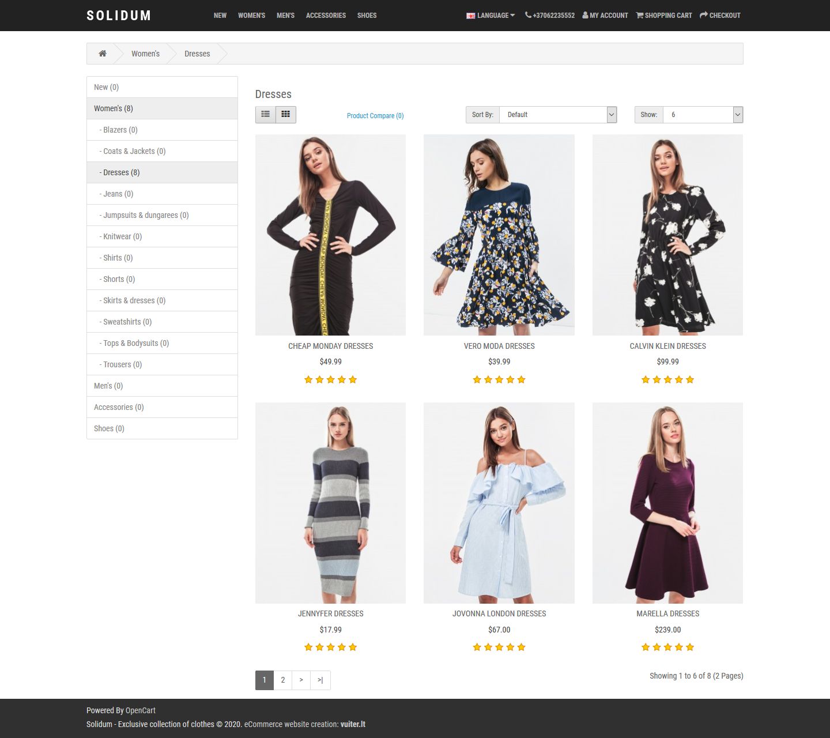830x738 pixels.
Task: Click star rating under Calvin Klein Dresses
Action: [668, 379]
